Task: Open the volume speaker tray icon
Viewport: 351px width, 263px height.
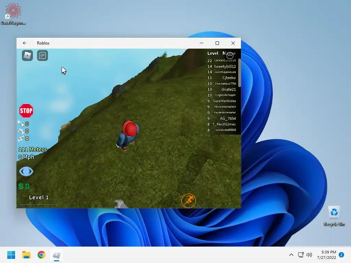Action: [309, 255]
